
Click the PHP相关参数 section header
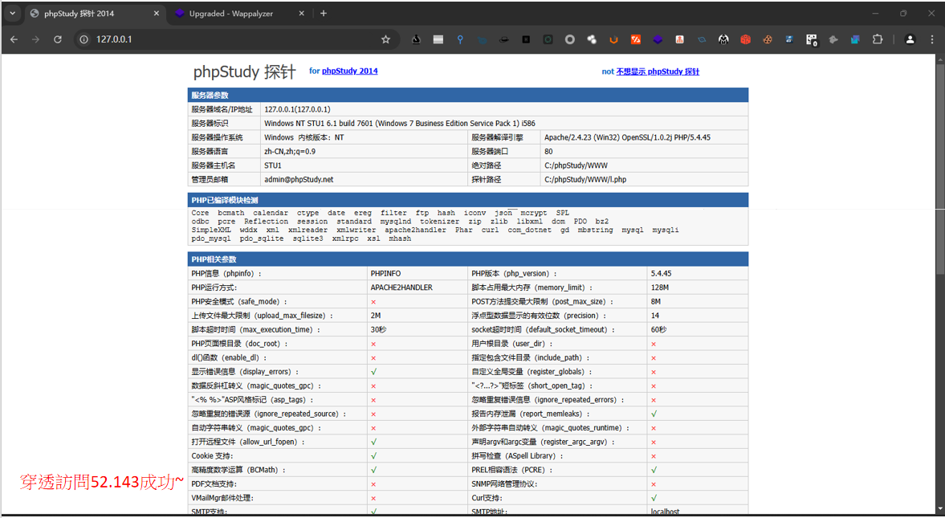[467, 259]
